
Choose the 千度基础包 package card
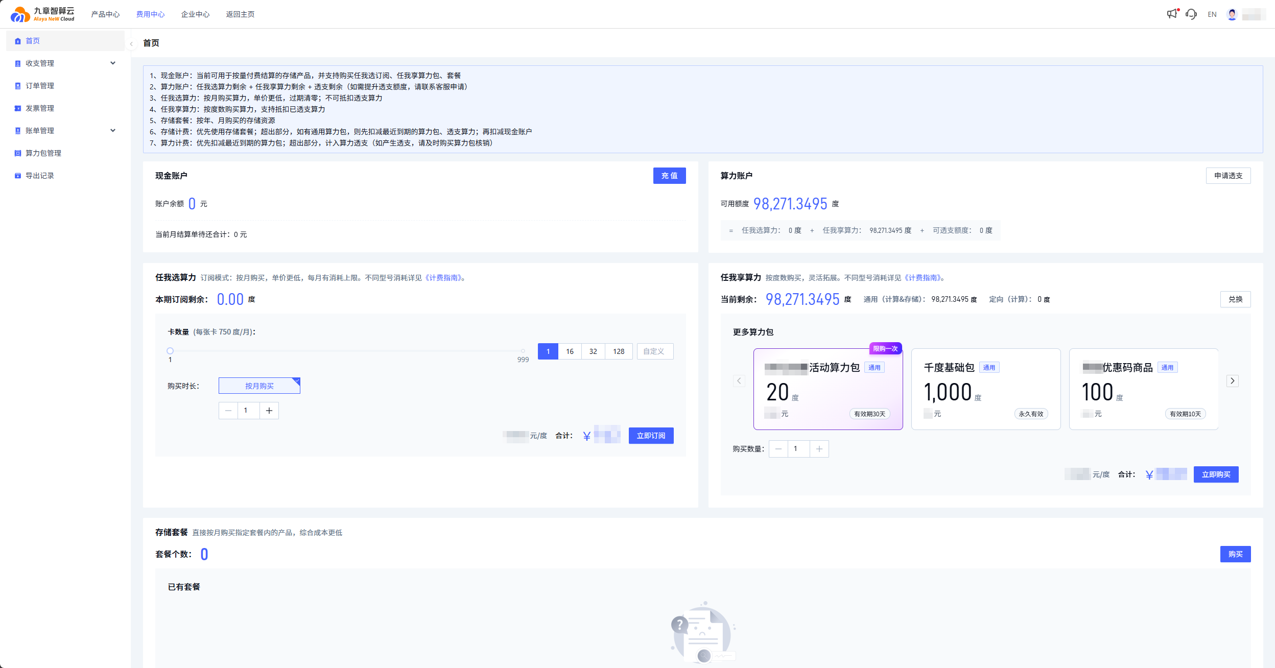tap(985, 389)
